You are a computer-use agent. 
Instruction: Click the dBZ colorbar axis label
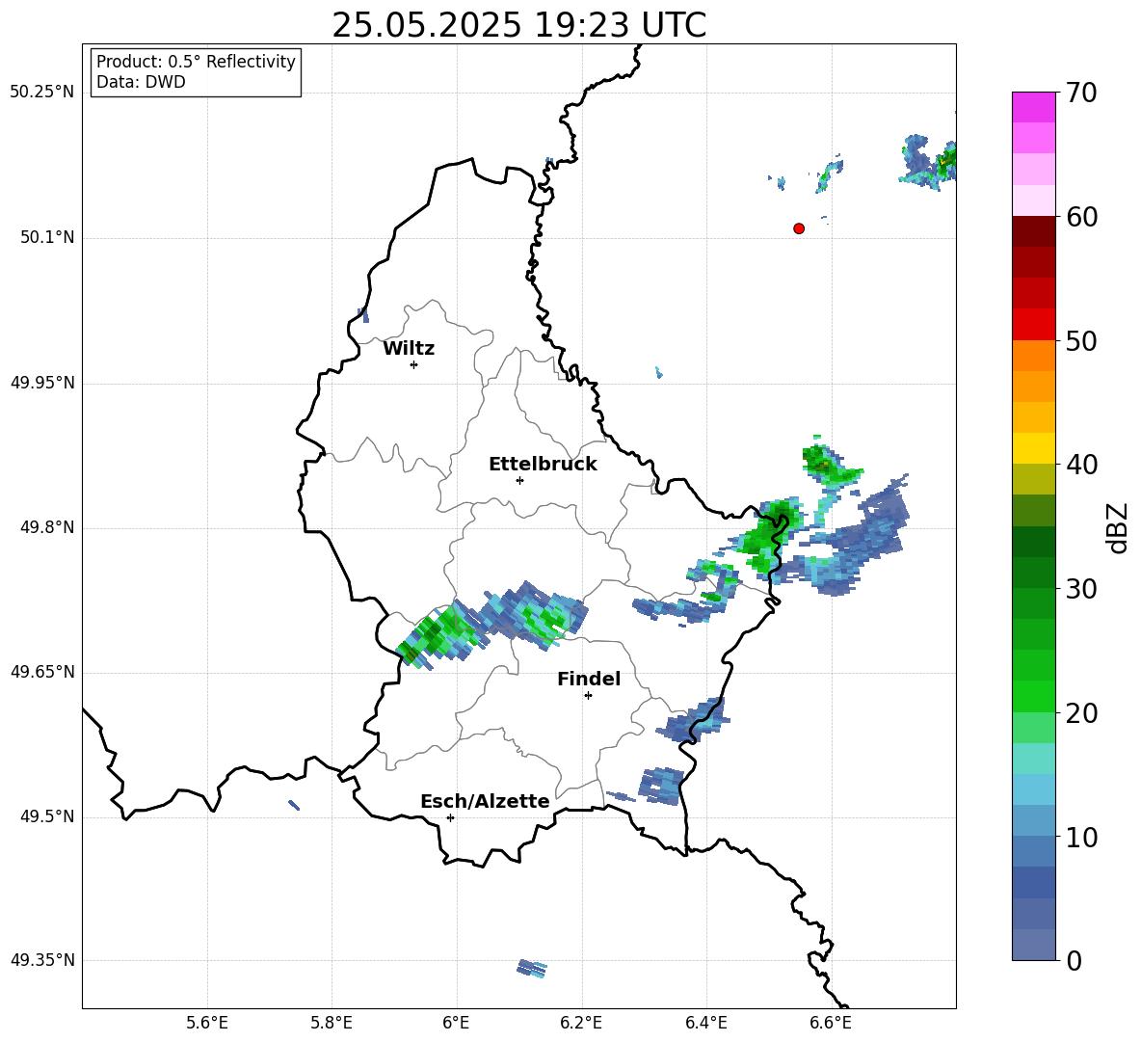point(1119,527)
